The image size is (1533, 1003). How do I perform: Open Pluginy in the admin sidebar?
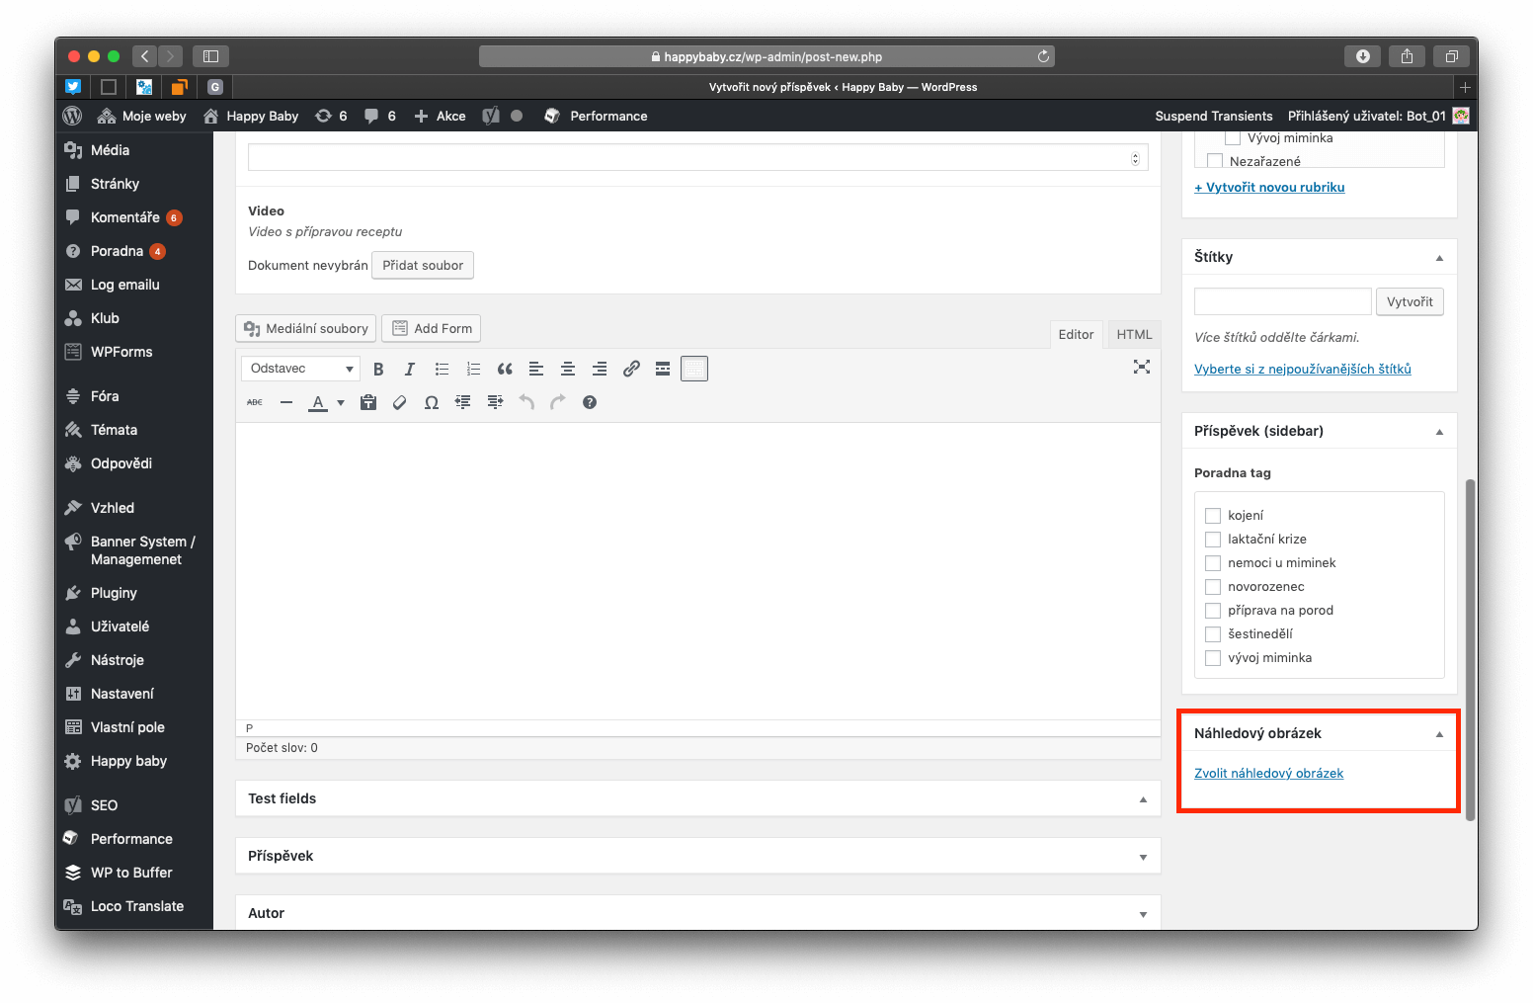click(x=114, y=593)
